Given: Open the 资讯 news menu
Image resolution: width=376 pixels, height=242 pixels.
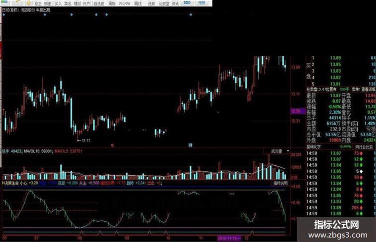Looking at the screenshot, I should [x=175, y=4].
